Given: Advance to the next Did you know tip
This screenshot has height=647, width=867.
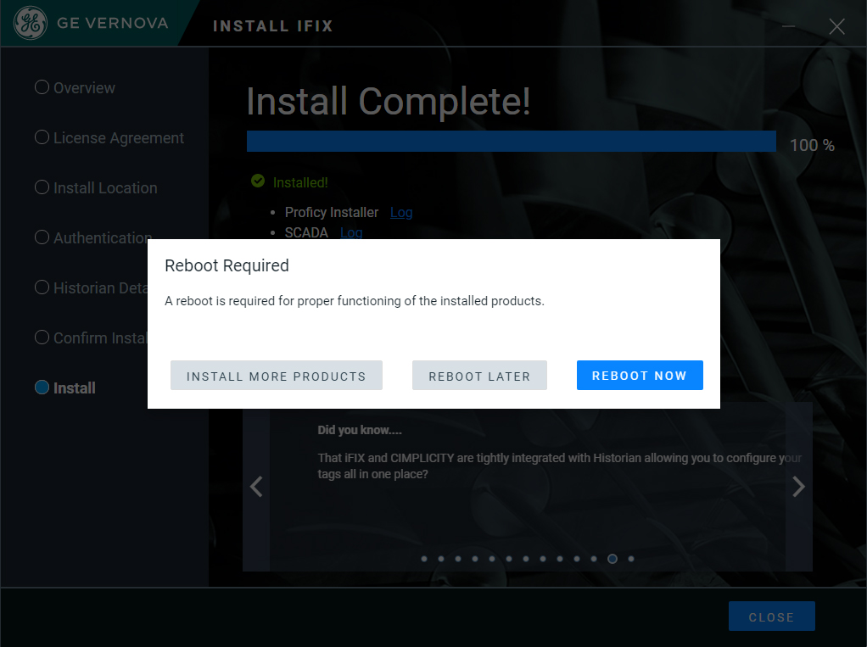Looking at the screenshot, I should (x=798, y=487).
